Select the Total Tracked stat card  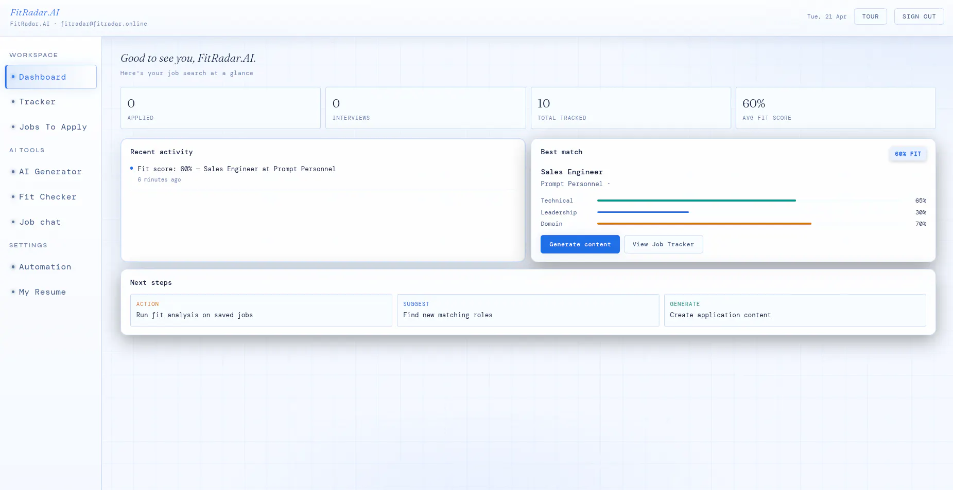631,108
